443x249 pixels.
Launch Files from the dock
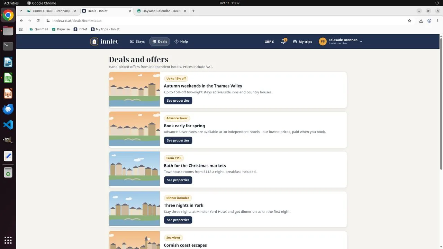tap(8, 31)
